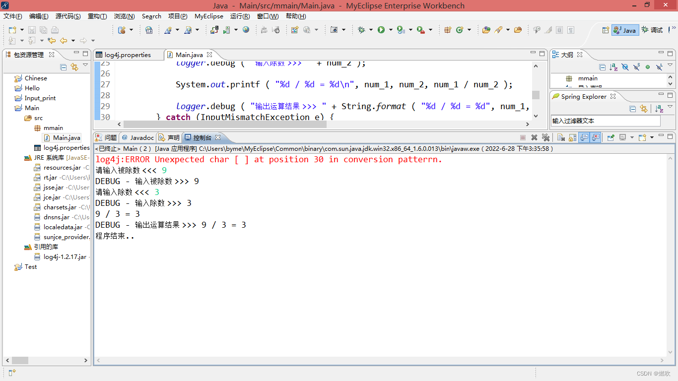Click the Run on Server icon

click(x=226, y=30)
